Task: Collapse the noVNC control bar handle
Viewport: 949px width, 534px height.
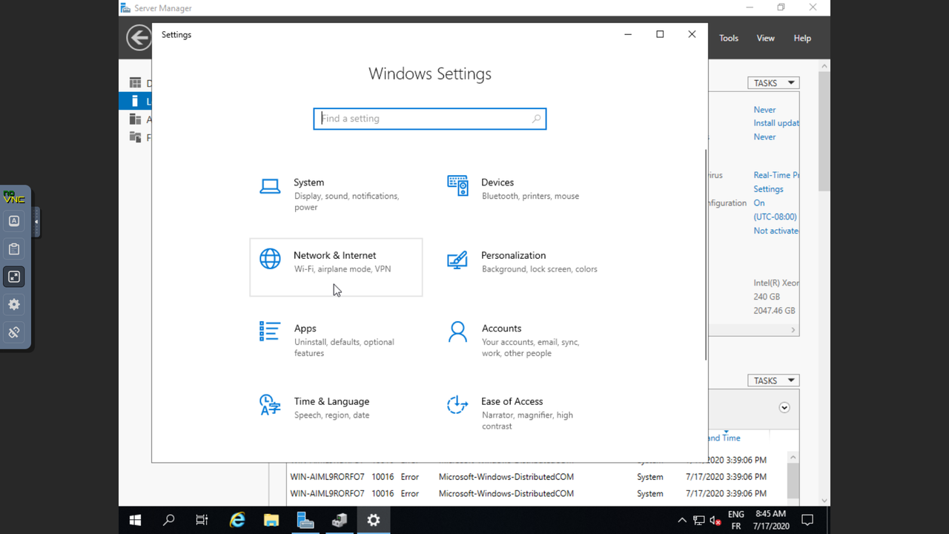Action: [x=36, y=221]
